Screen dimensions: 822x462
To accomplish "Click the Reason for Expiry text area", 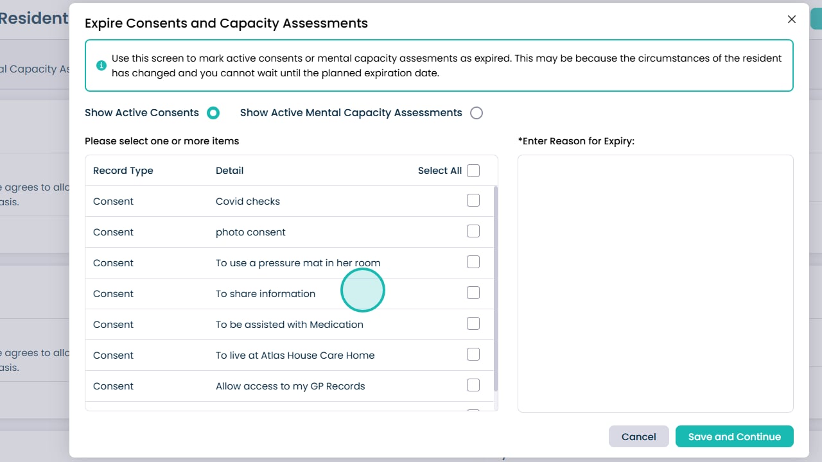I will pyautogui.click(x=655, y=283).
